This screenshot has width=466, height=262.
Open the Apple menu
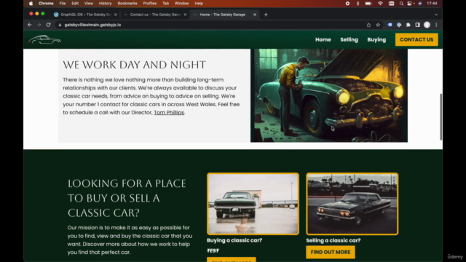tap(31, 4)
